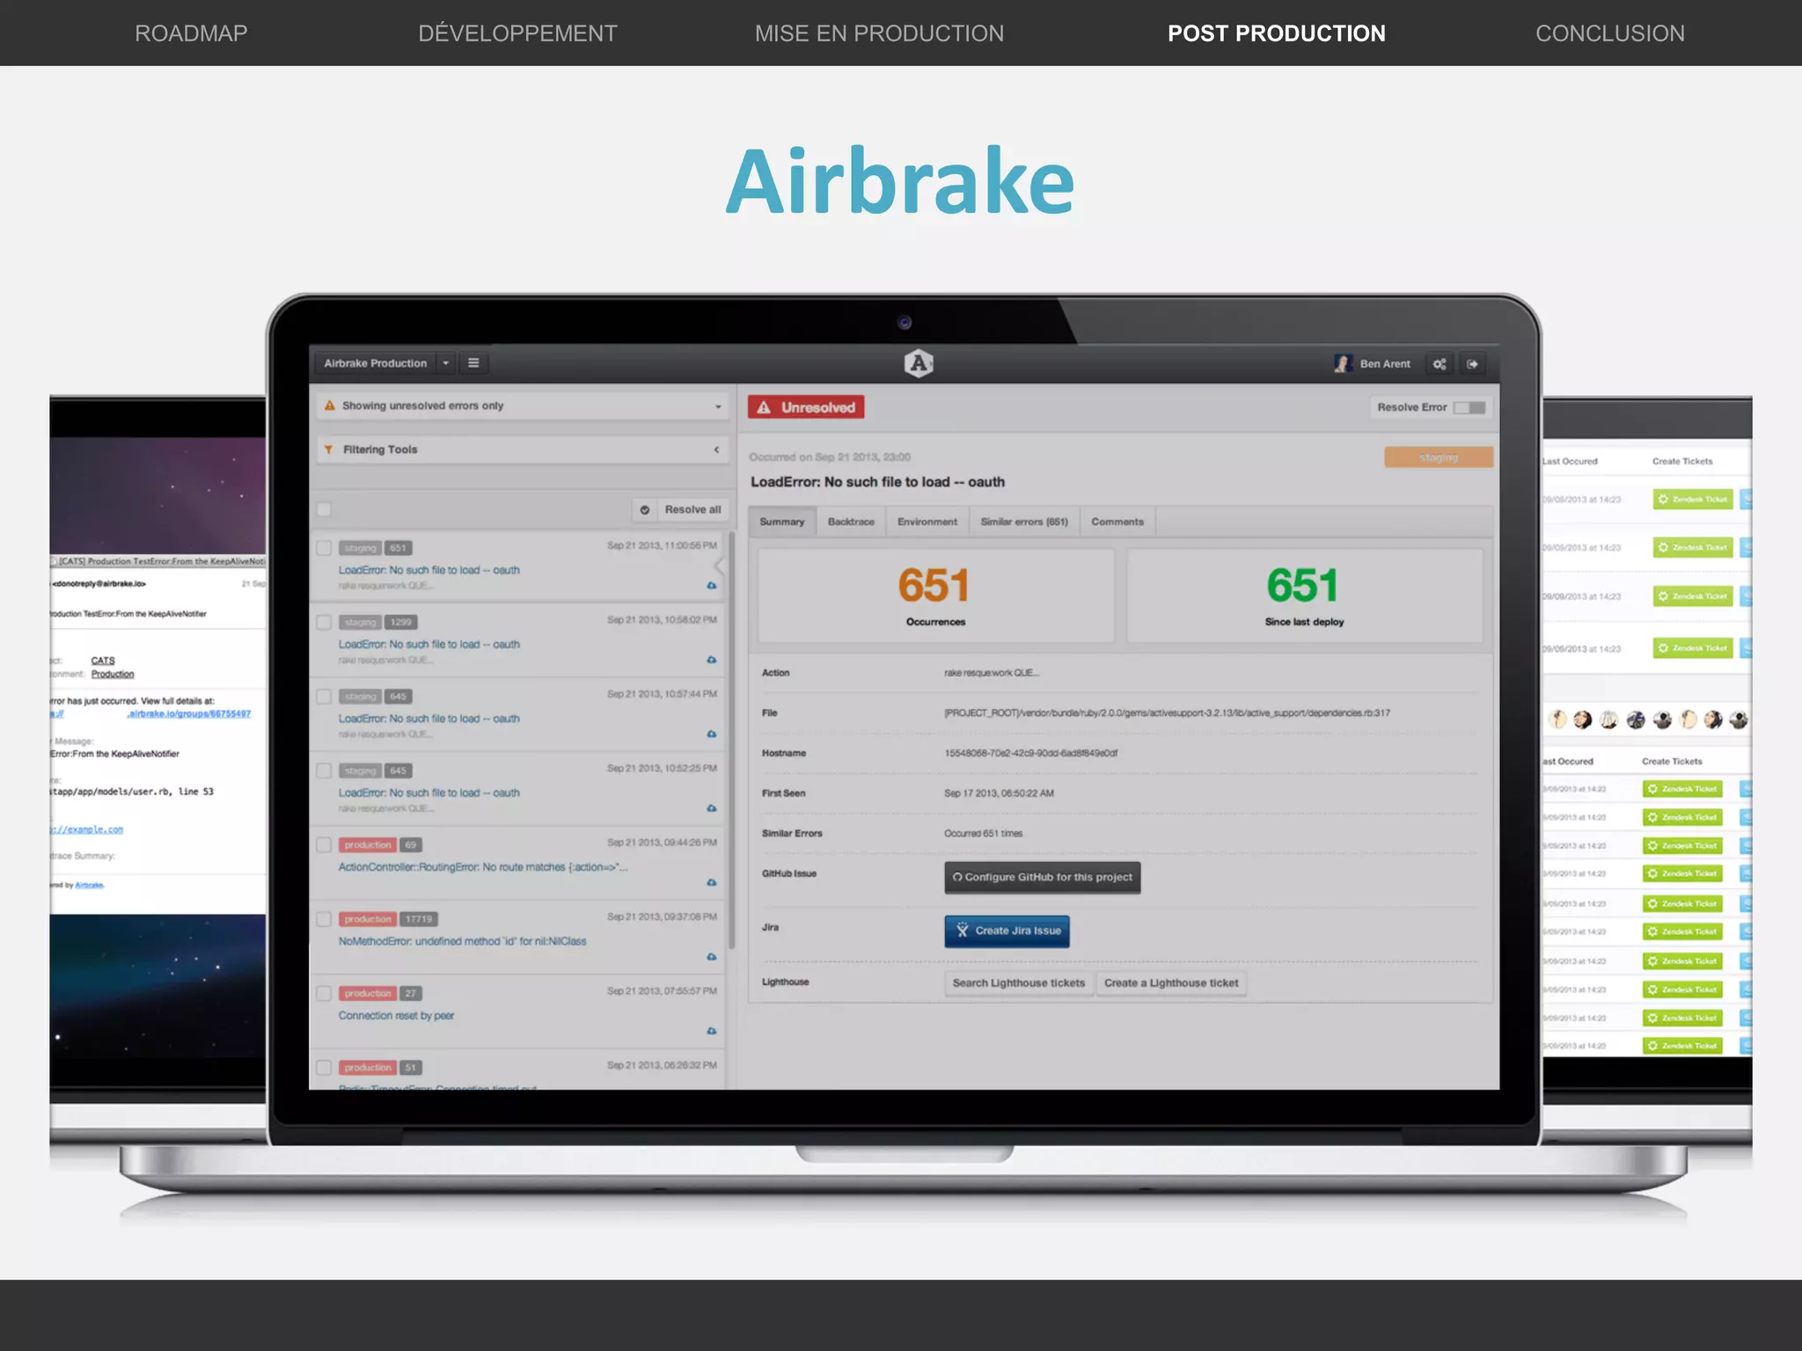Click the funnel icon next to Filtering Tools
This screenshot has width=1802, height=1351.
coord(329,449)
